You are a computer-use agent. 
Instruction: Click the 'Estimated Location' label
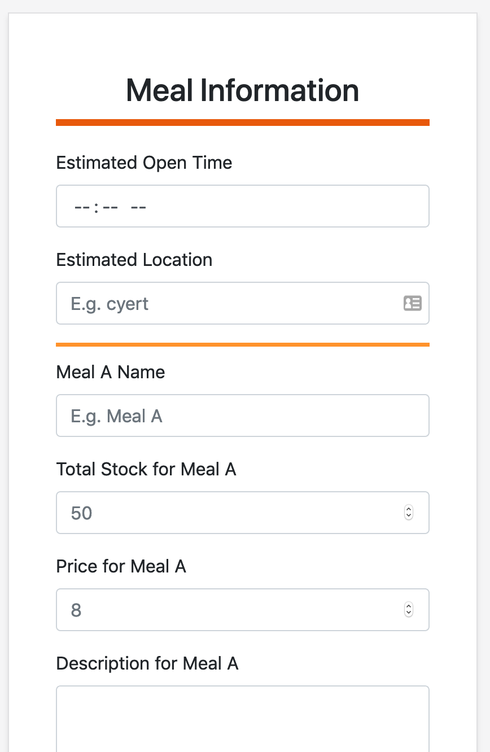[134, 260]
